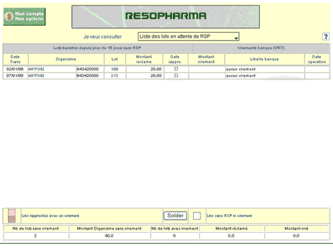The height and width of the screenshot is (252, 333).
Task: Click the Lot column header
Action: point(114,59)
